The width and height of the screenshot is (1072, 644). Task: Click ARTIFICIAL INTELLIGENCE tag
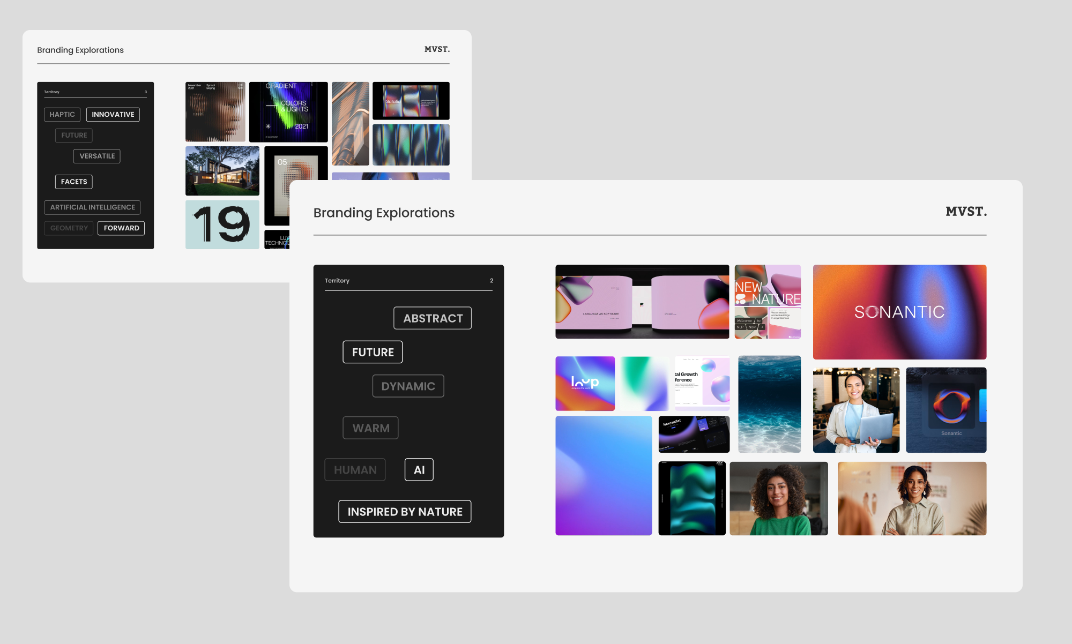coord(92,207)
